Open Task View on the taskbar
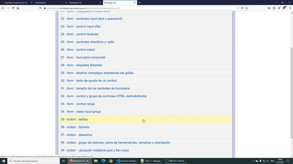The image size is (293, 164). [63, 161]
